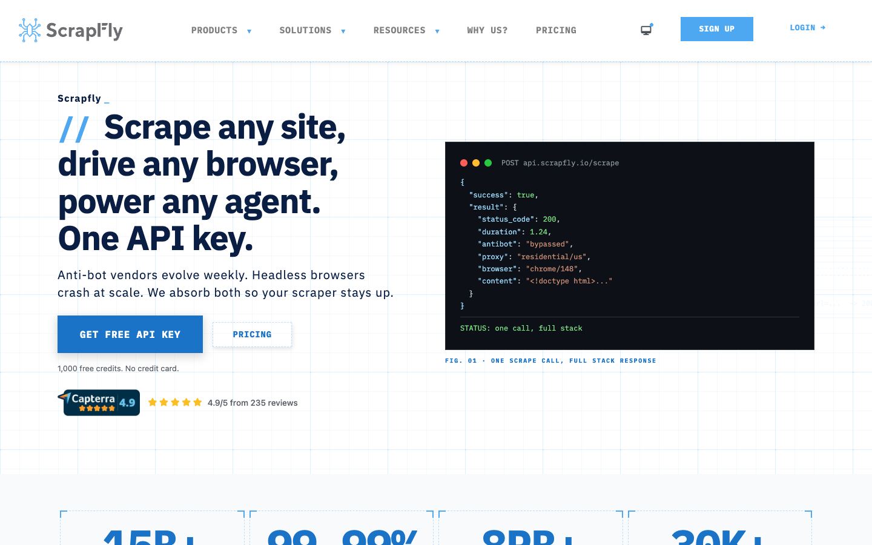Click the "proxy": "residential/us" code line

point(534,257)
